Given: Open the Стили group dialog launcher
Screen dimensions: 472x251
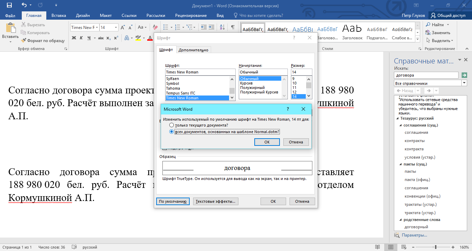Looking at the screenshot, I should pyautogui.click(x=421, y=49).
